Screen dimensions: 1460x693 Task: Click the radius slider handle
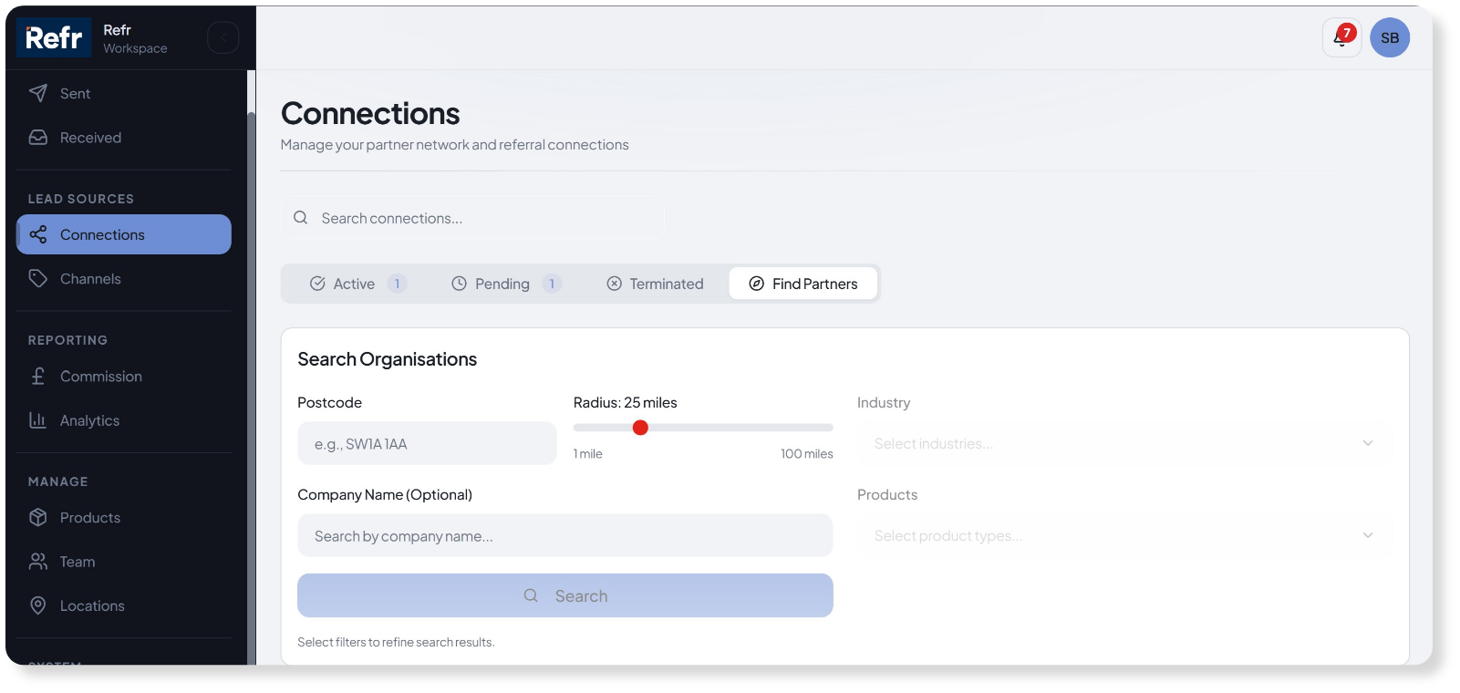tap(640, 428)
